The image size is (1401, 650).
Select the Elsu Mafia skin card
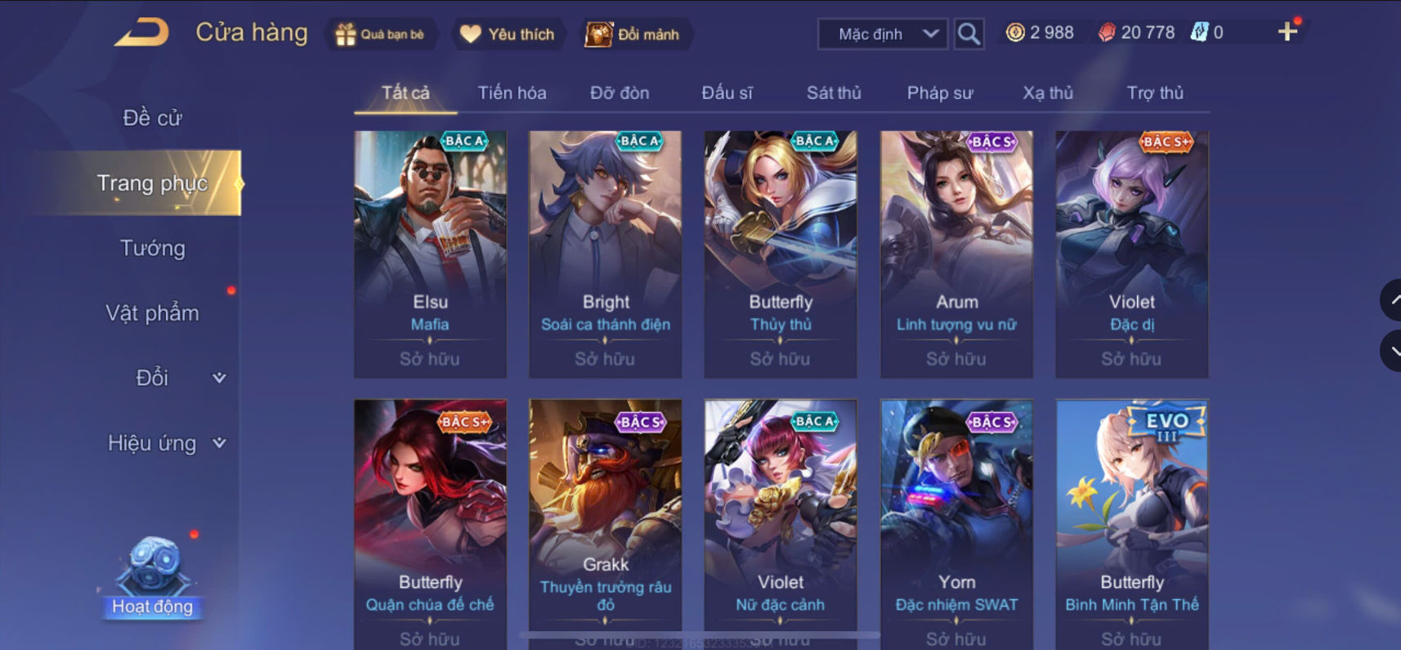430,253
